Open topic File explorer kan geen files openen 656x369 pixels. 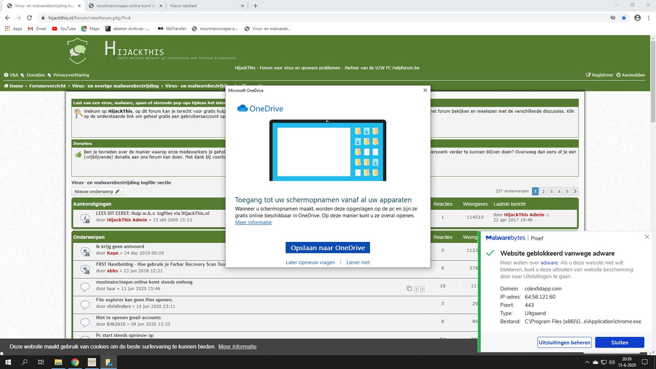pyautogui.click(x=134, y=300)
